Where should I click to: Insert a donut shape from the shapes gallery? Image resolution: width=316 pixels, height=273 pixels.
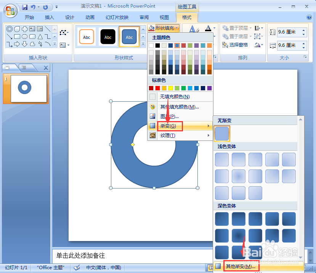tap(10, 29)
